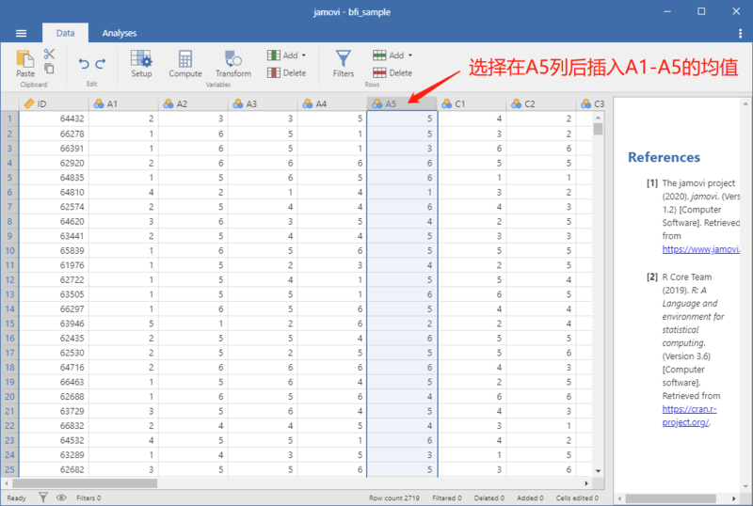
Task: Open the Filters funnel tool
Action: click(x=344, y=63)
